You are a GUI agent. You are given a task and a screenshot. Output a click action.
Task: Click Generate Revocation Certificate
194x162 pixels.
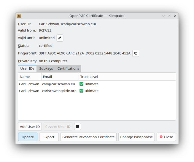pyautogui.click(x=88, y=137)
